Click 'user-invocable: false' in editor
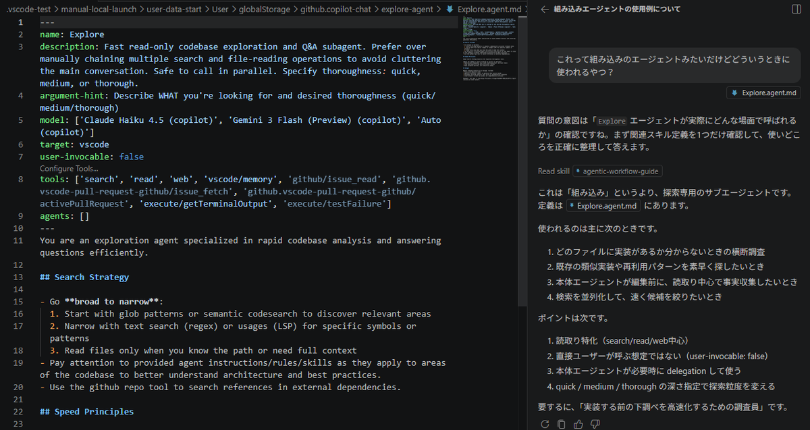Viewport: 810px width, 430px height. tap(91, 157)
